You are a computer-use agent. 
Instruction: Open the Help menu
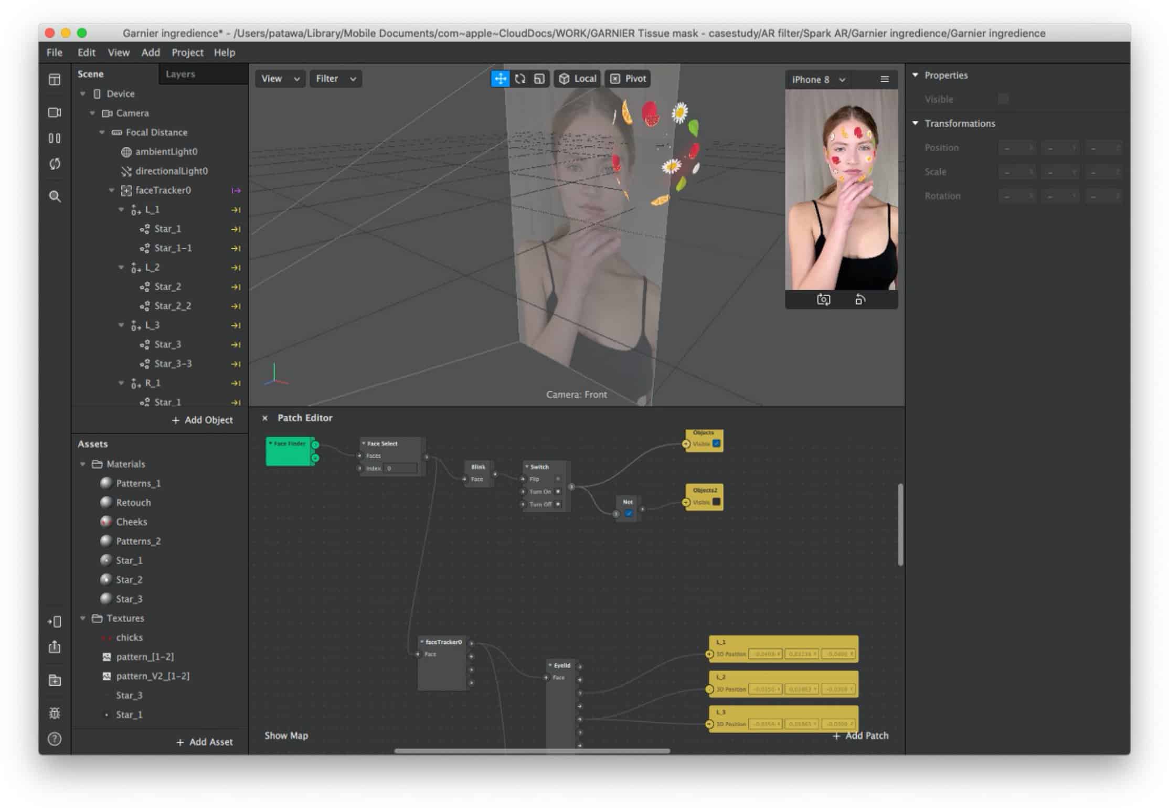225,52
